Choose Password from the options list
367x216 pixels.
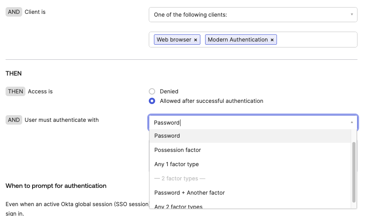(167, 136)
